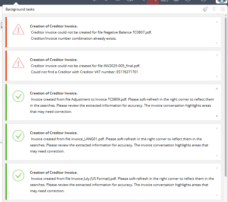Dismiss the Invoice July (US Format).pdf notification
This screenshot has width=228, height=202.
coord(217,168)
